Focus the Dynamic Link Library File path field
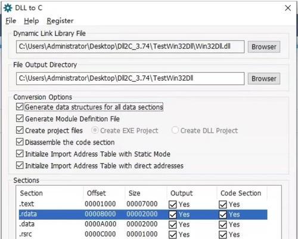 pos(130,47)
